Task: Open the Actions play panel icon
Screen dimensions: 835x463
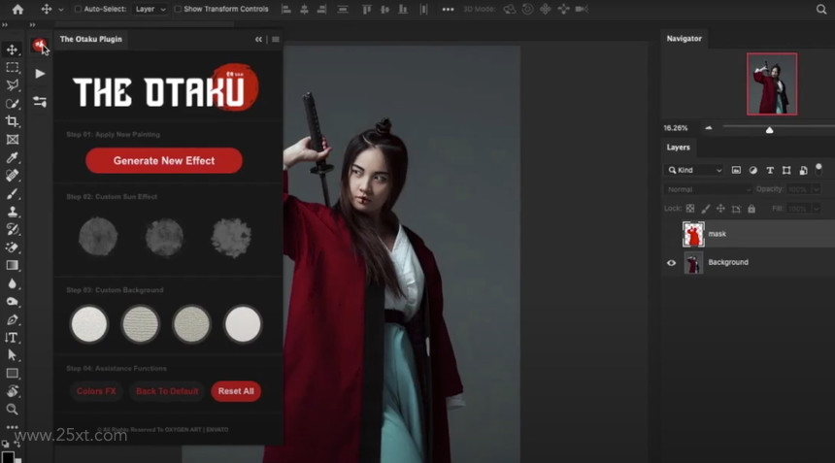Action: click(40, 74)
